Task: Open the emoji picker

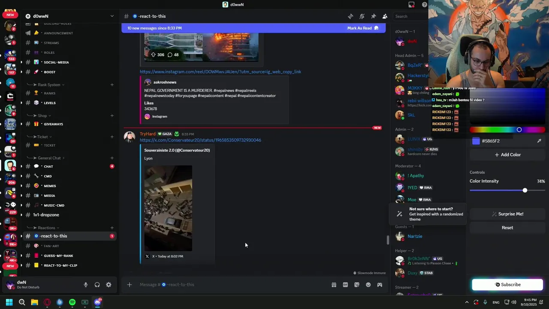Action: 368,285
